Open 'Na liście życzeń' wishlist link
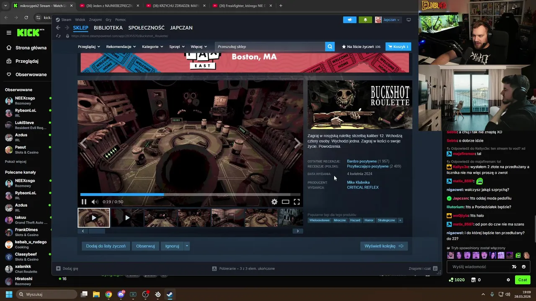The height and width of the screenshot is (301, 536). 361,46
